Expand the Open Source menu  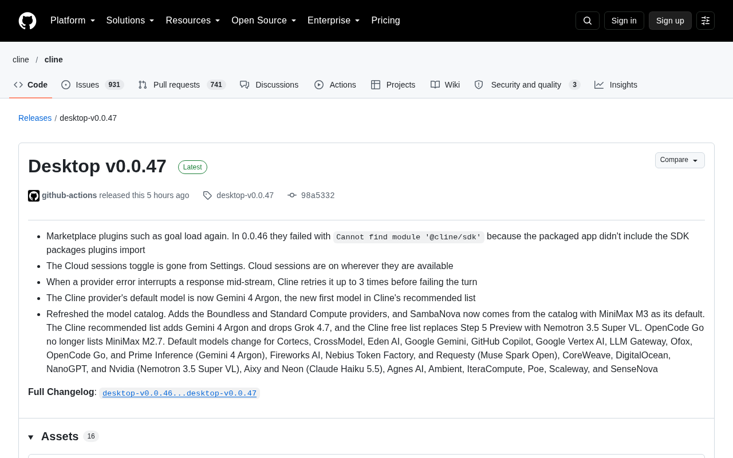click(x=264, y=21)
